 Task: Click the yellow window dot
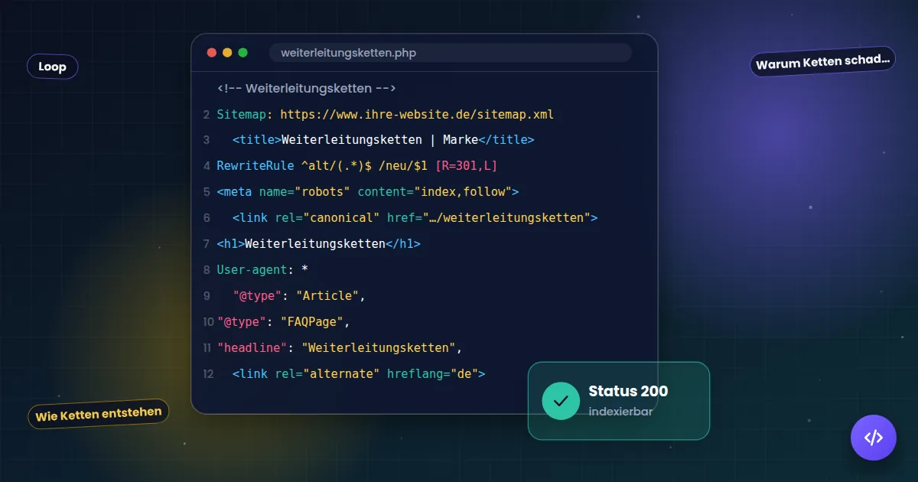point(227,53)
